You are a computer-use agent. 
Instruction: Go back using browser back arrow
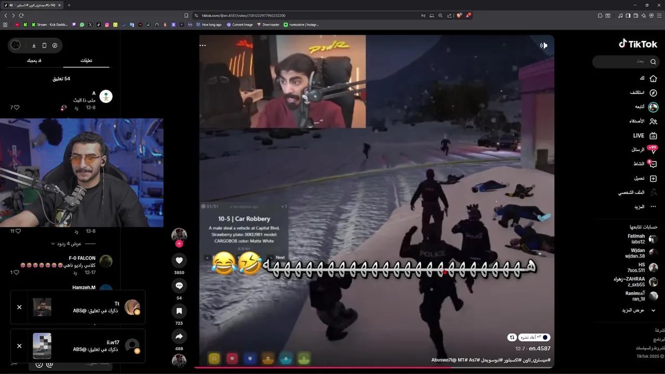6,16
